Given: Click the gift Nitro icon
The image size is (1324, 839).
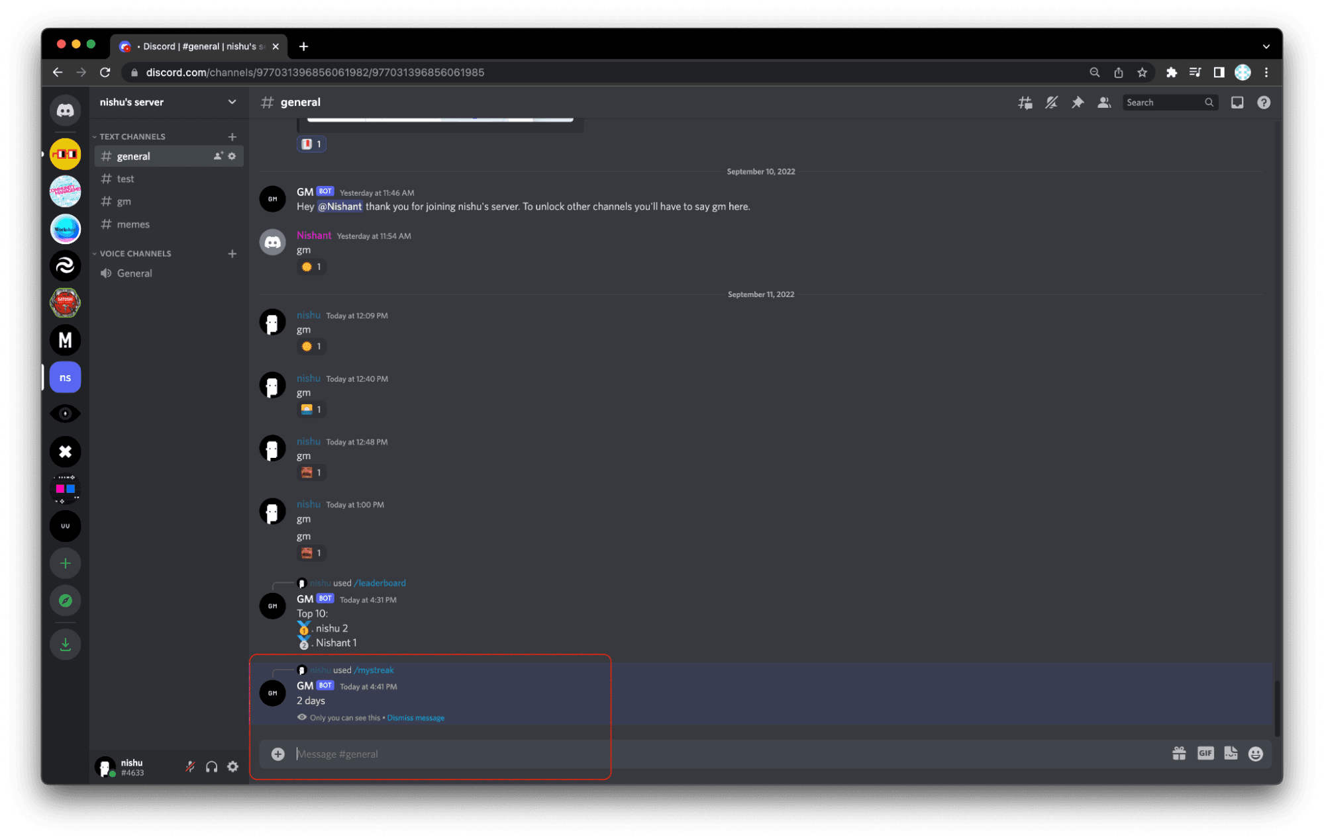Looking at the screenshot, I should click(x=1179, y=753).
